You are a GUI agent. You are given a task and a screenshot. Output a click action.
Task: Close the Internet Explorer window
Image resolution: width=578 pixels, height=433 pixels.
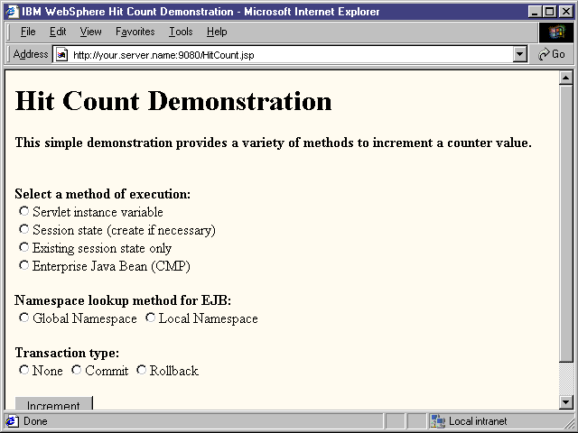click(565, 12)
